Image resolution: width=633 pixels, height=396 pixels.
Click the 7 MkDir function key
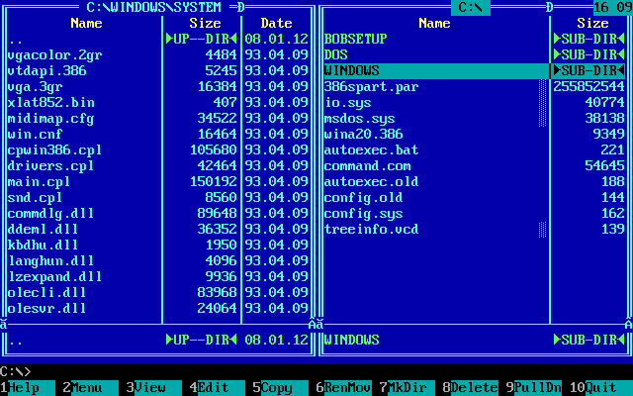pyautogui.click(x=407, y=387)
